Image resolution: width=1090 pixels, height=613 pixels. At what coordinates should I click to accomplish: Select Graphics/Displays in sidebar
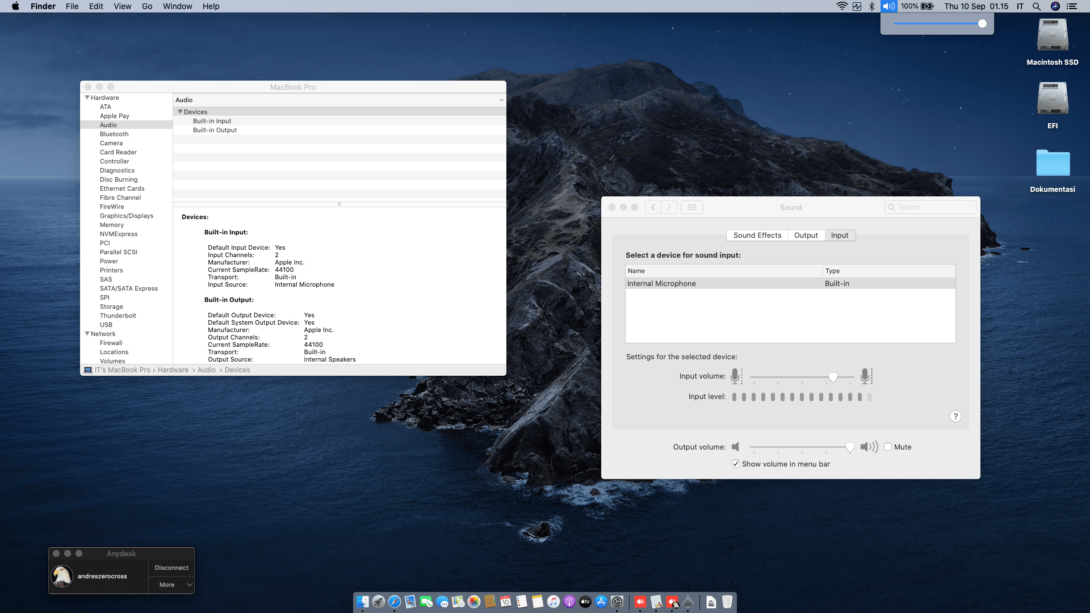click(127, 216)
